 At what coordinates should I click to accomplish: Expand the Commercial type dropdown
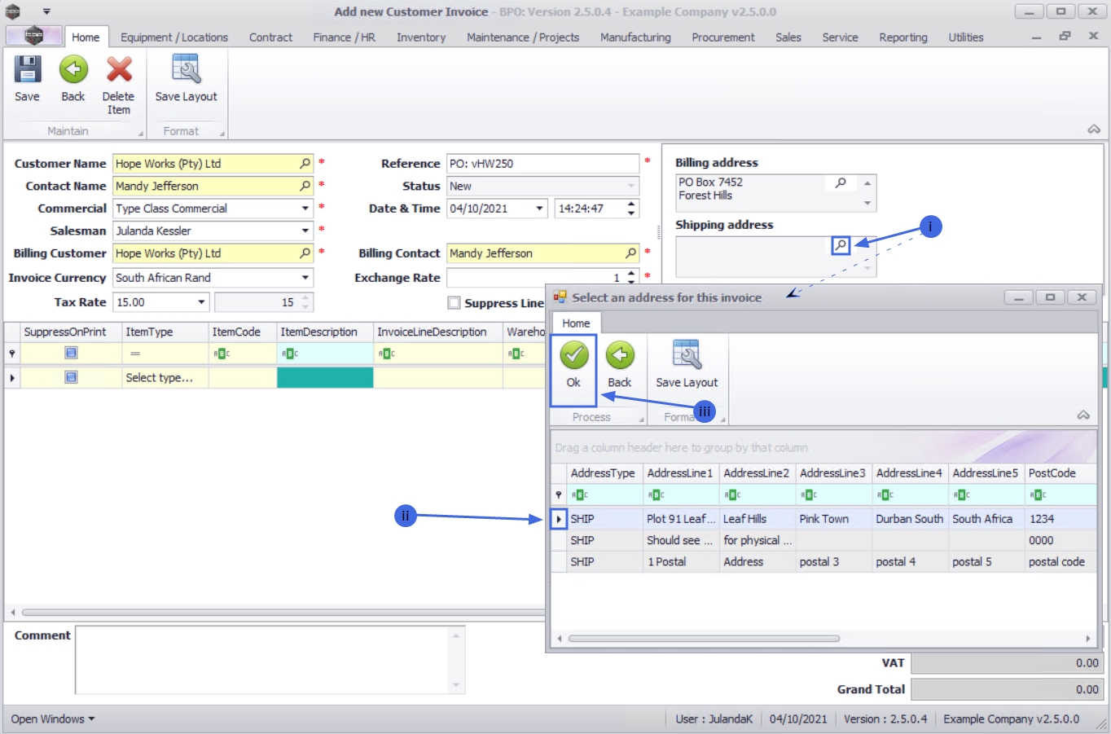[305, 209]
